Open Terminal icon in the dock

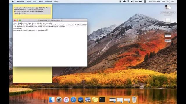click(102, 100)
